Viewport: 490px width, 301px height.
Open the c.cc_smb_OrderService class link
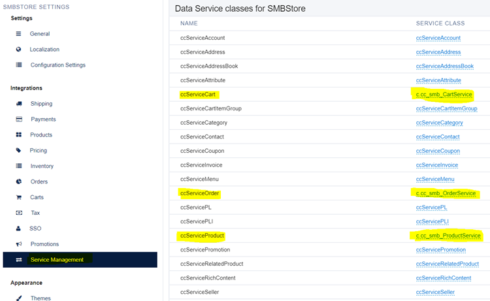point(446,193)
